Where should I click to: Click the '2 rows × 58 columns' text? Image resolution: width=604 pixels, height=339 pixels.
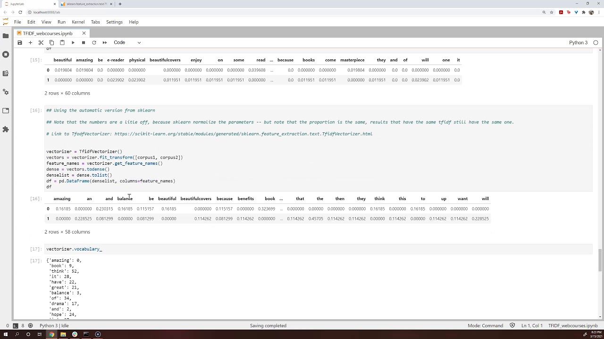pyautogui.click(x=67, y=232)
